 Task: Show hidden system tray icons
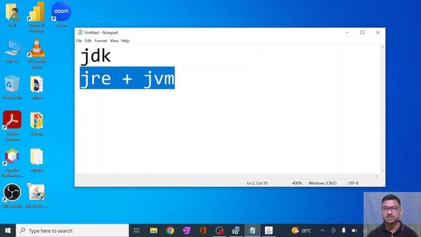pos(323,230)
